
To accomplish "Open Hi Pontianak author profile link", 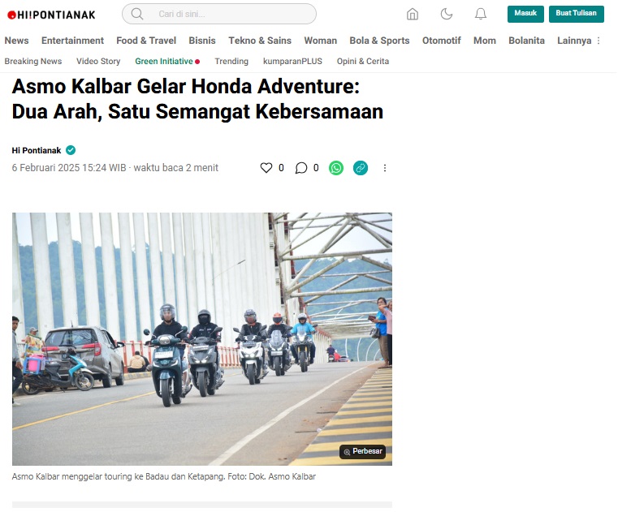I will pos(37,150).
